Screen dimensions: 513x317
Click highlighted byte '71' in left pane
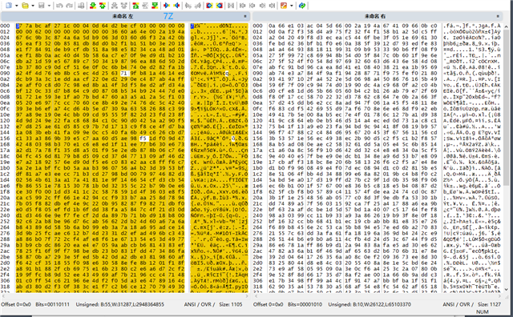click(123, 74)
